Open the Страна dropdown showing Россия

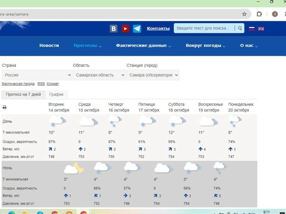pyautogui.click(x=37, y=75)
